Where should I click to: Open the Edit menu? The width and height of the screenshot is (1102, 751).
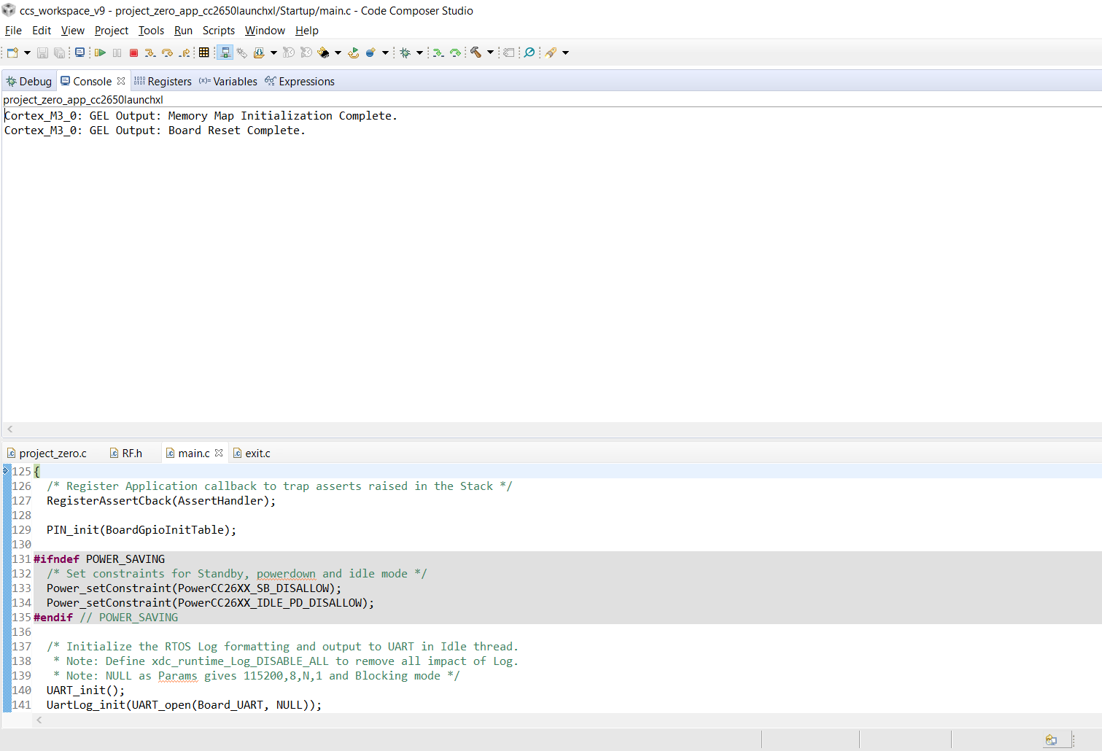tap(42, 31)
